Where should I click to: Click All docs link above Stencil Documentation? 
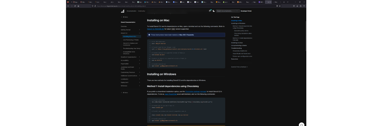tap(125, 17)
